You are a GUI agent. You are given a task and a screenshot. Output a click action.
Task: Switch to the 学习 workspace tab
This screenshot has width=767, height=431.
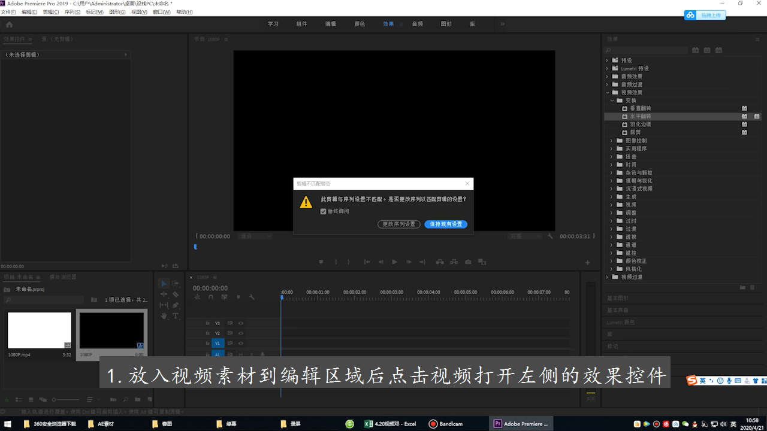coord(273,24)
